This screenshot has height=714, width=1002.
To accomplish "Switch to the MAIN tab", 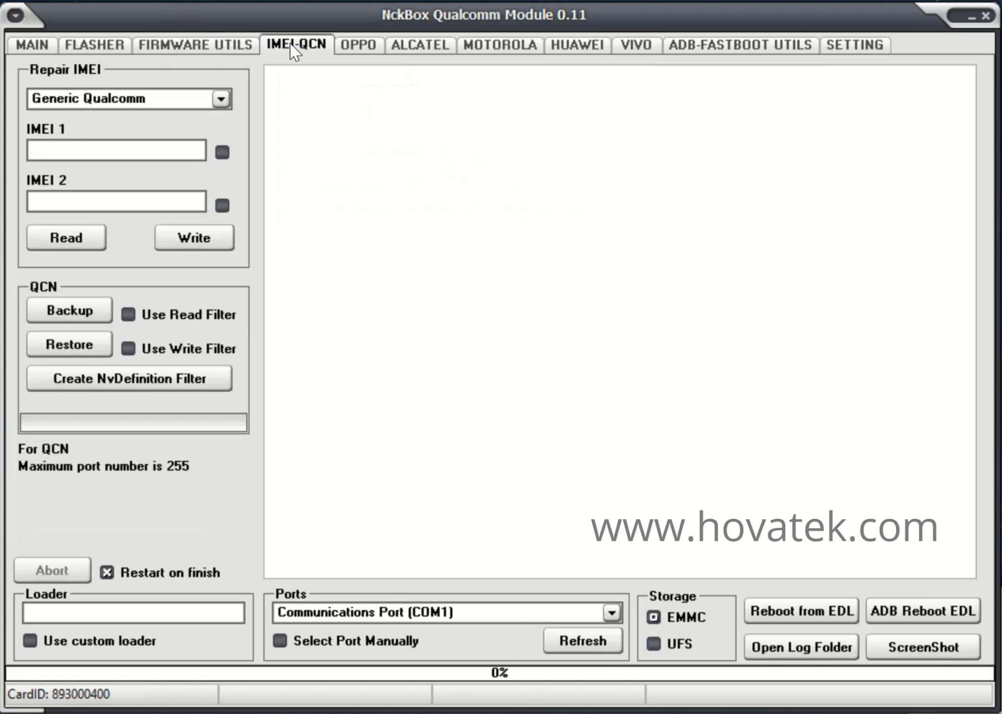I will click(x=32, y=45).
